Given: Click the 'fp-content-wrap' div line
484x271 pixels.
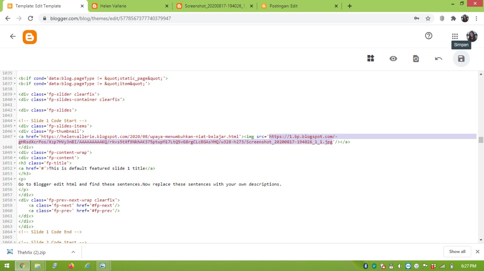Looking at the screenshot, I should point(55,152).
